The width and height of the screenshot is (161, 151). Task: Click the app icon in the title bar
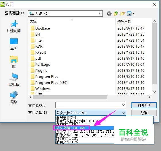click(x=3, y=4)
